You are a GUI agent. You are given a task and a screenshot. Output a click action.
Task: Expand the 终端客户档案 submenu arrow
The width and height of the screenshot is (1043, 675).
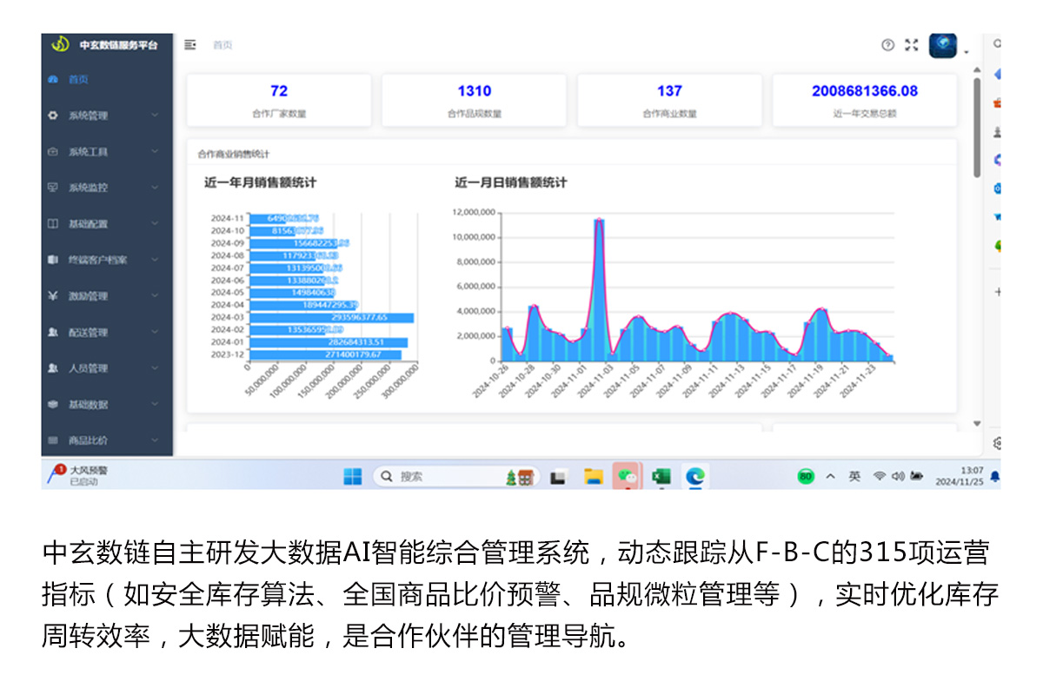[x=155, y=260]
